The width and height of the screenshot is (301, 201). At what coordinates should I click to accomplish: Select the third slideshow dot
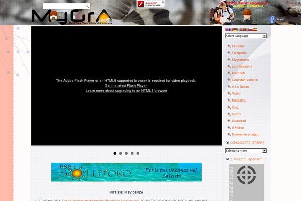coord(126,153)
